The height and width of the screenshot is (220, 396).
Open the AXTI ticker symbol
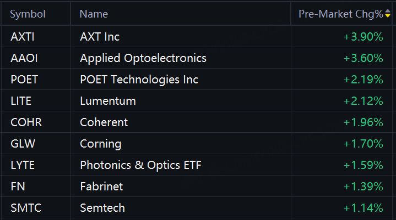click(23, 37)
